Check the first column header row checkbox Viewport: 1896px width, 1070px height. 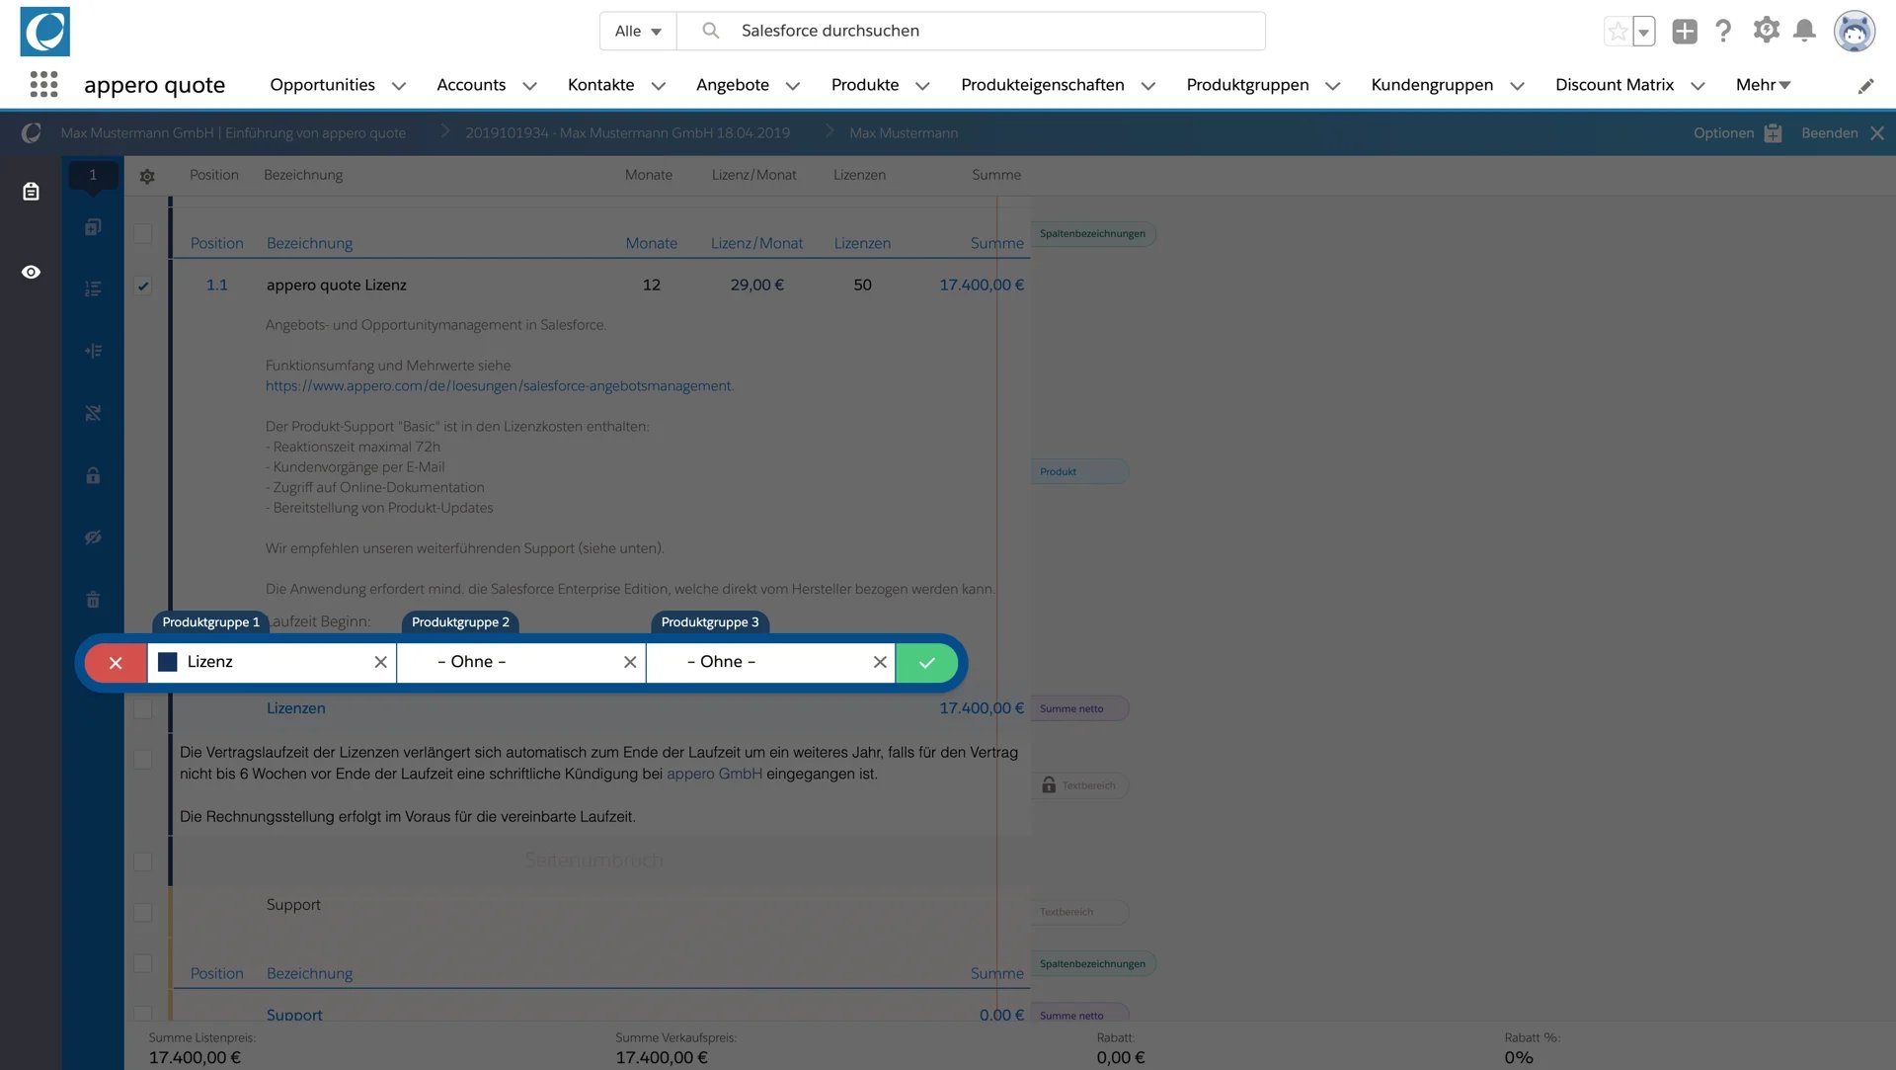[x=143, y=234]
